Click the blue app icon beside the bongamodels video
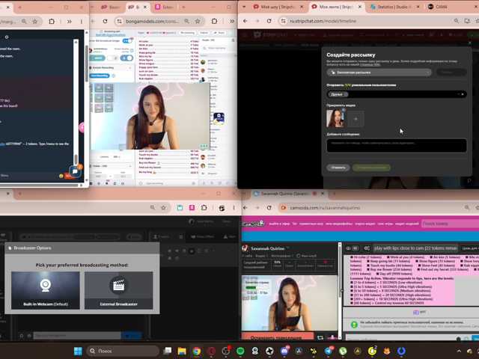This screenshot has height=359, width=479. (x=219, y=117)
